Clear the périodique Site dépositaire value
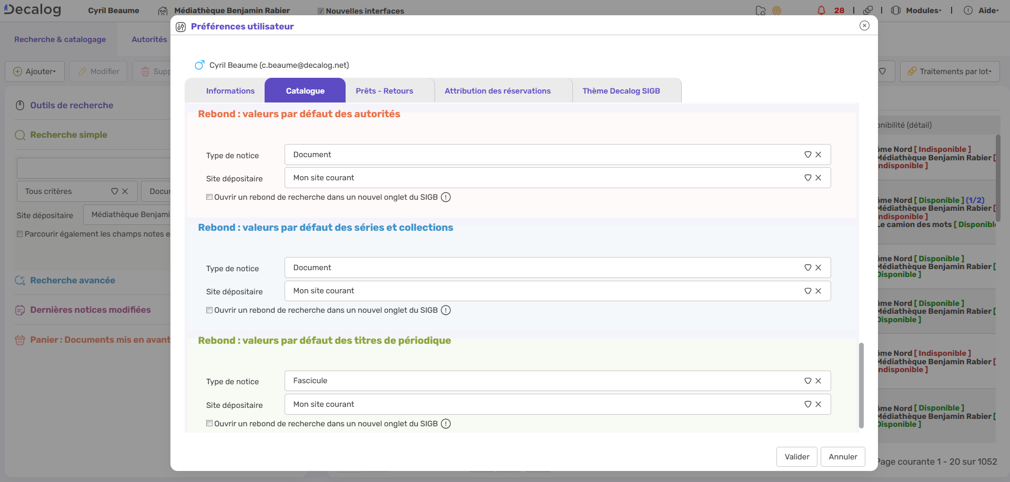Viewport: 1010px width, 482px height. point(818,404)
